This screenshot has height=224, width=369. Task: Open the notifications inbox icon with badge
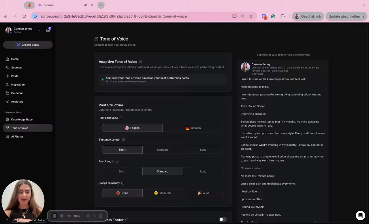(48, 30)
